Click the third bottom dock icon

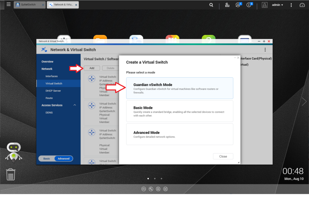coord(158,189)
